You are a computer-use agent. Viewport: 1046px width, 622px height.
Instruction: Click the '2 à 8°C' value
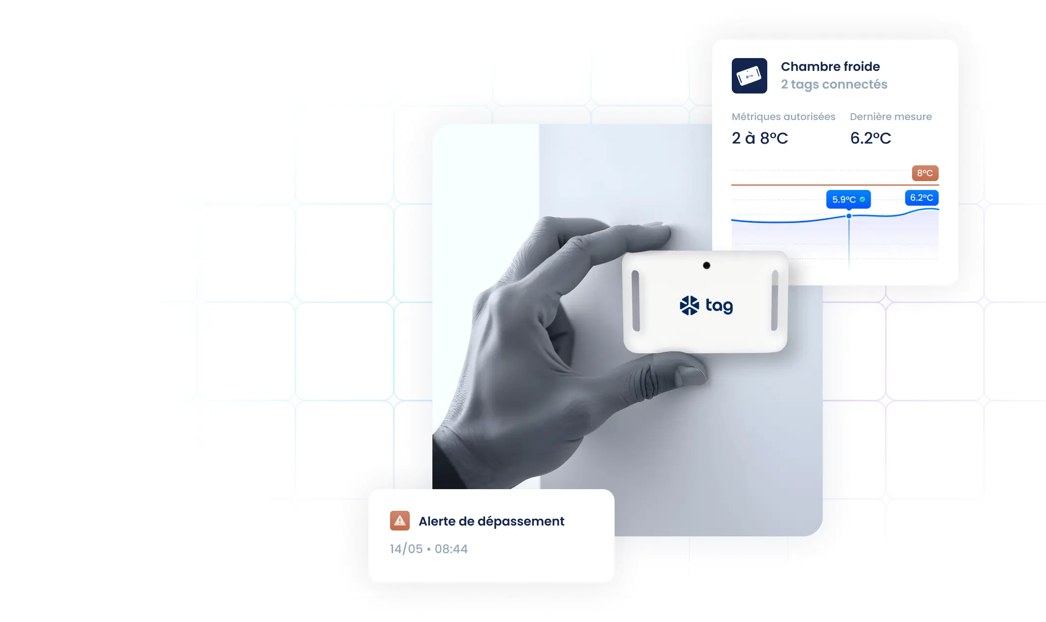(x=760, y=138)
